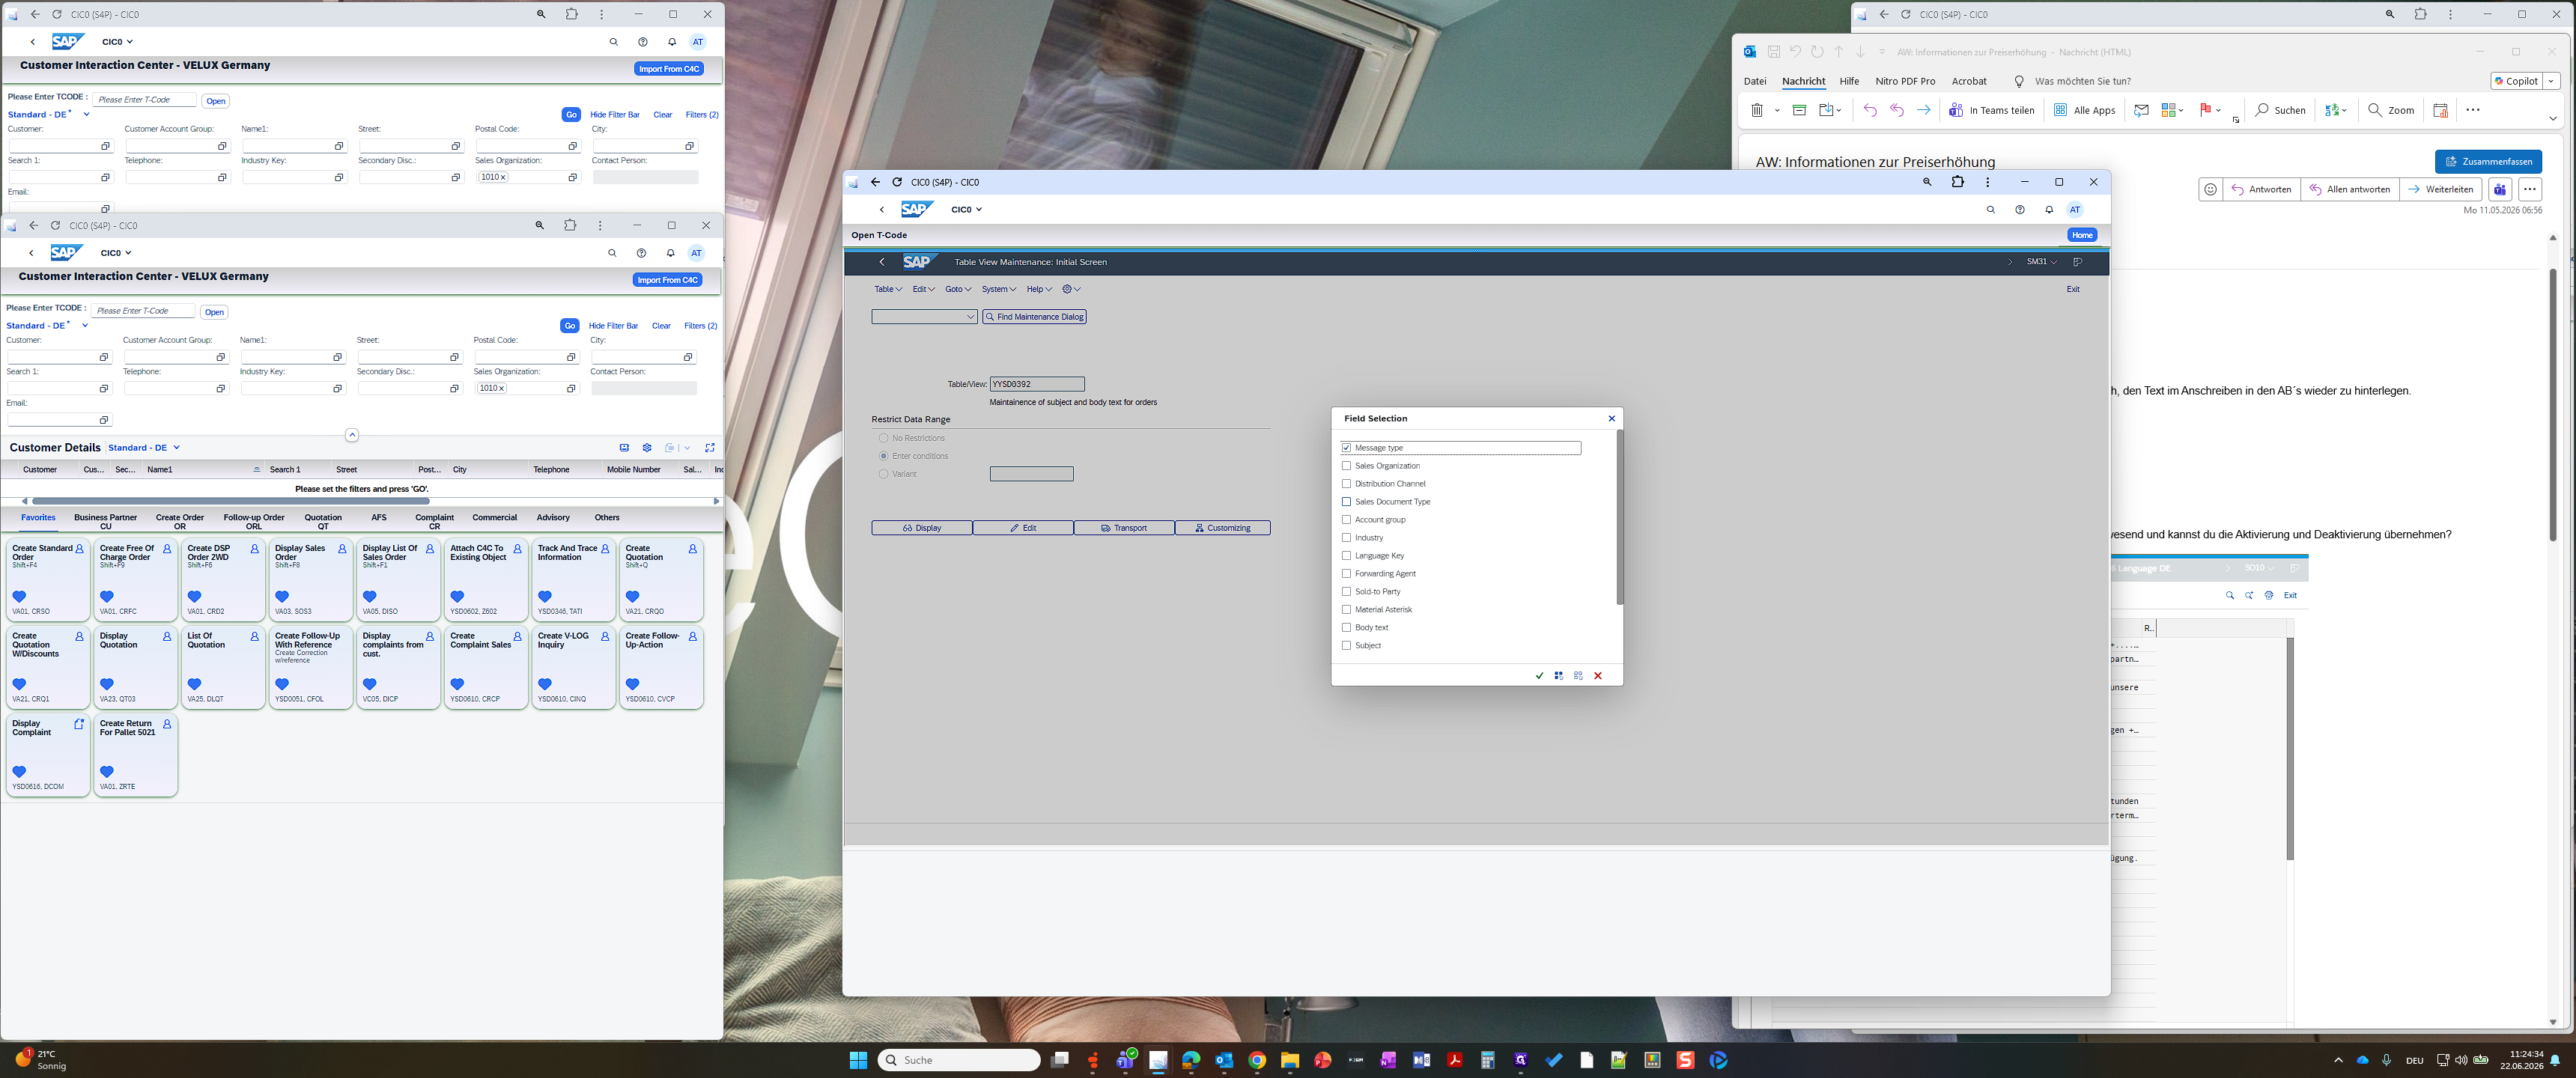
Task: Switch to the Complaint CR tab
Action: click(x=434, y=521)
